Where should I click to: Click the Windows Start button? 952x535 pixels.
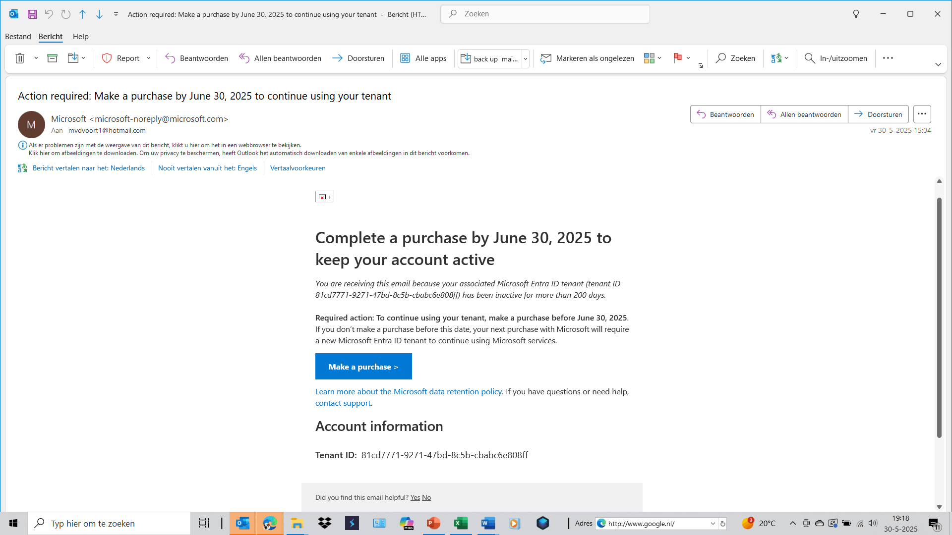13,523
